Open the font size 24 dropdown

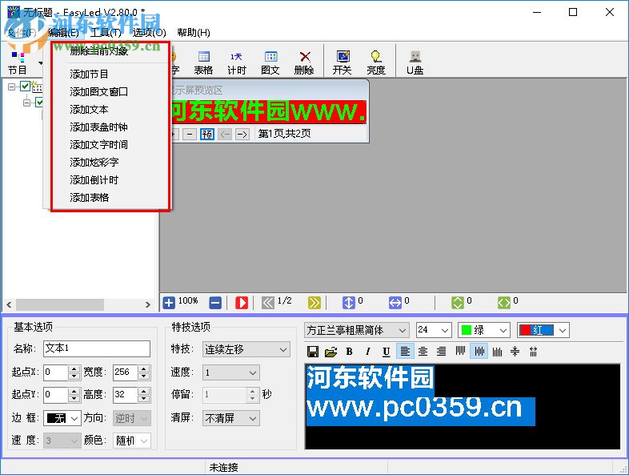click(444, 331)
